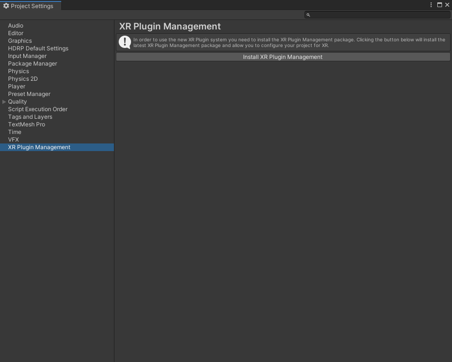Click the magnifier icon in search box

pos(308,15)
